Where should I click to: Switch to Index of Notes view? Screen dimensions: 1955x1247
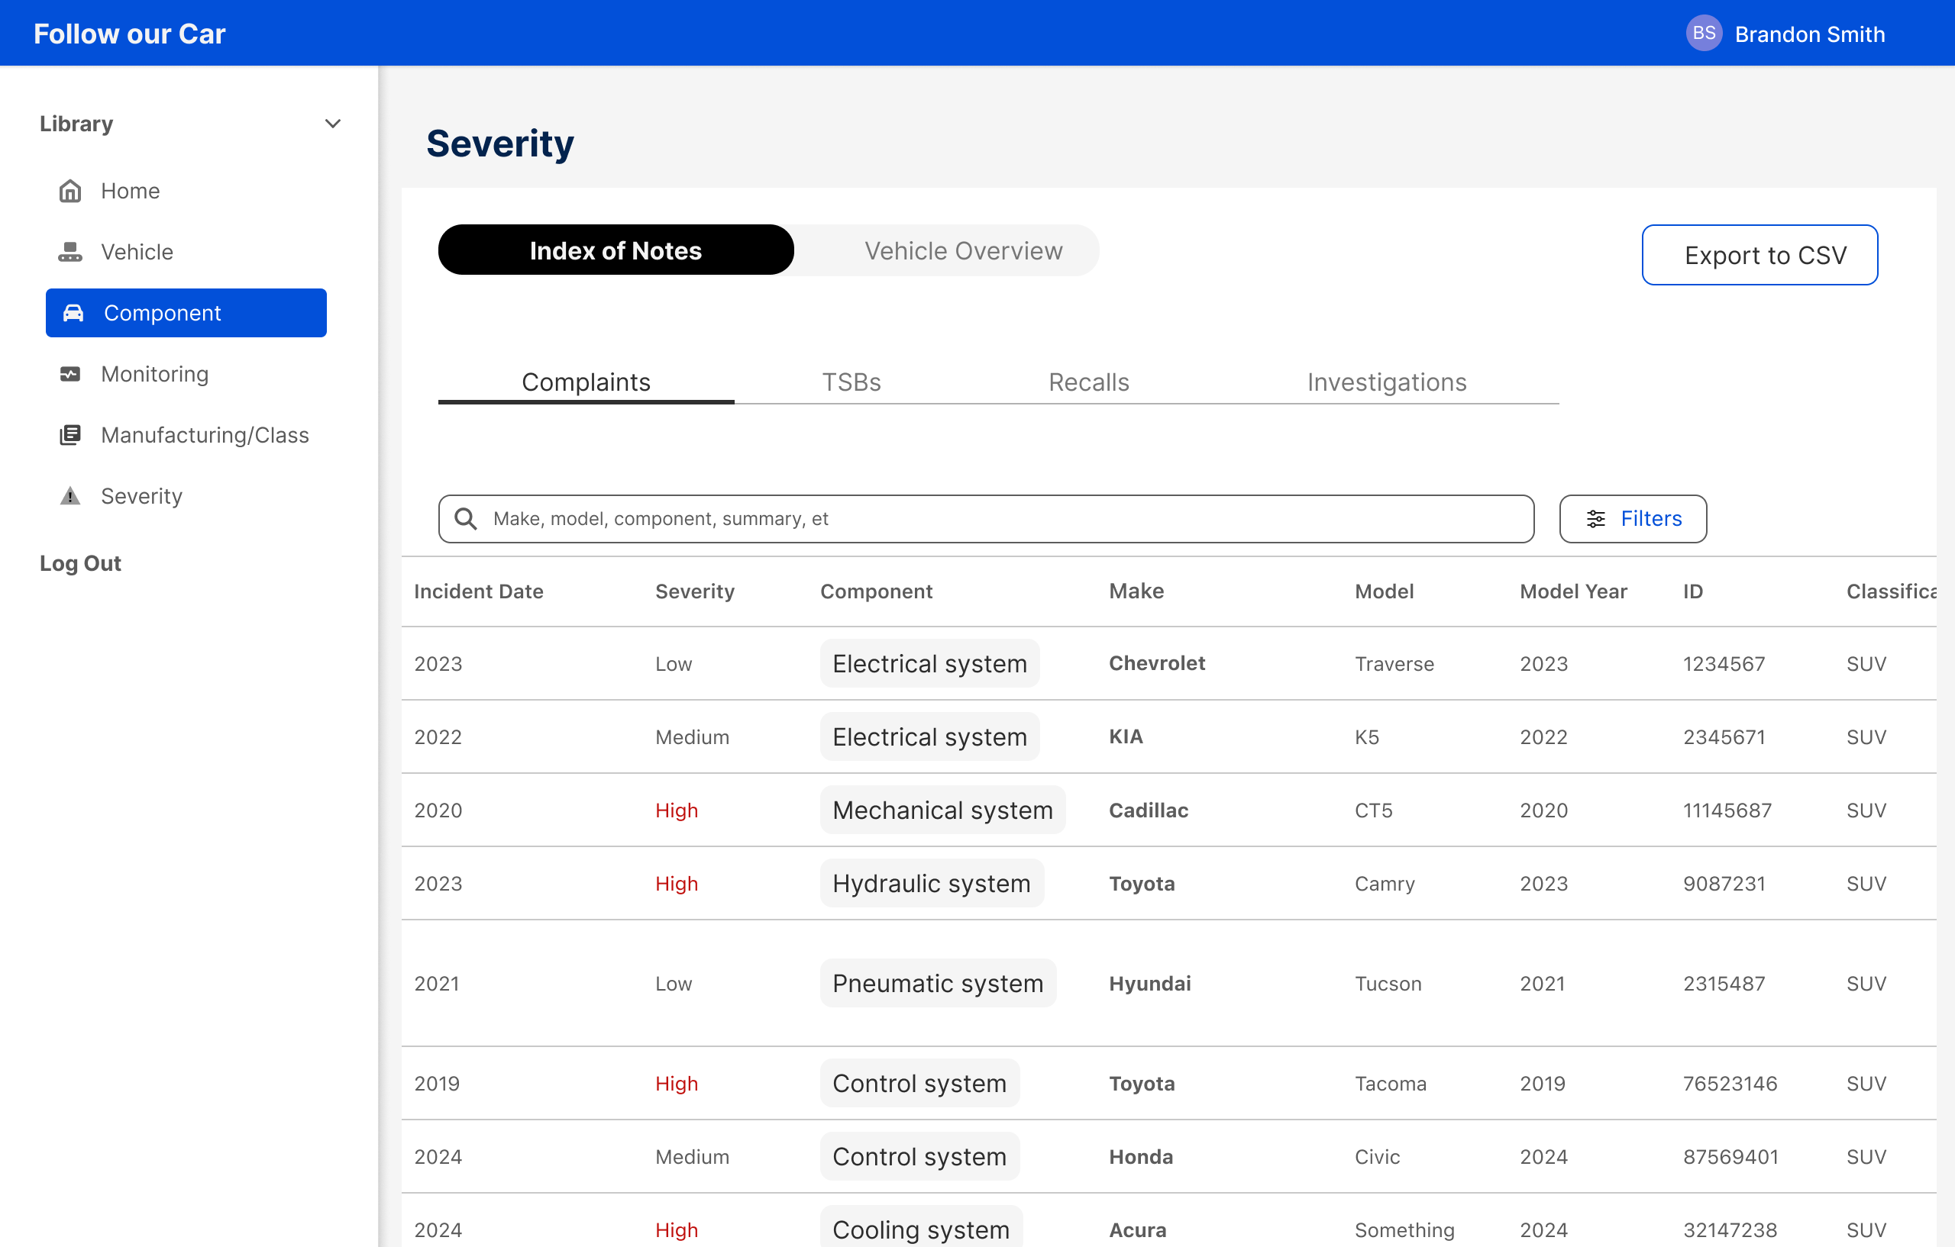(x=616, y=251)
